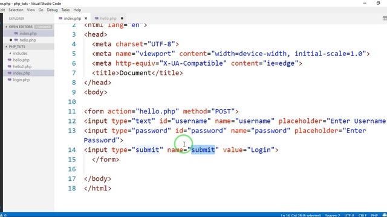Click the Explorer panel title
The image size is (387, 217).
point(16,19)
